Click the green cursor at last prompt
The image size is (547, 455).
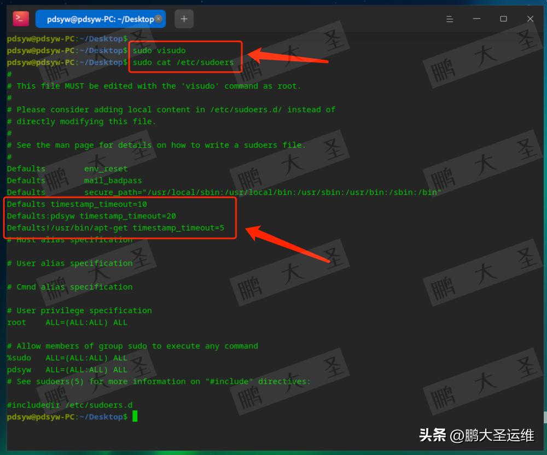click(x=135, y=416)
